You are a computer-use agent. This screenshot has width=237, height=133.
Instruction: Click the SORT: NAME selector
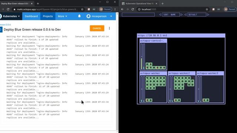pos(171,15)
